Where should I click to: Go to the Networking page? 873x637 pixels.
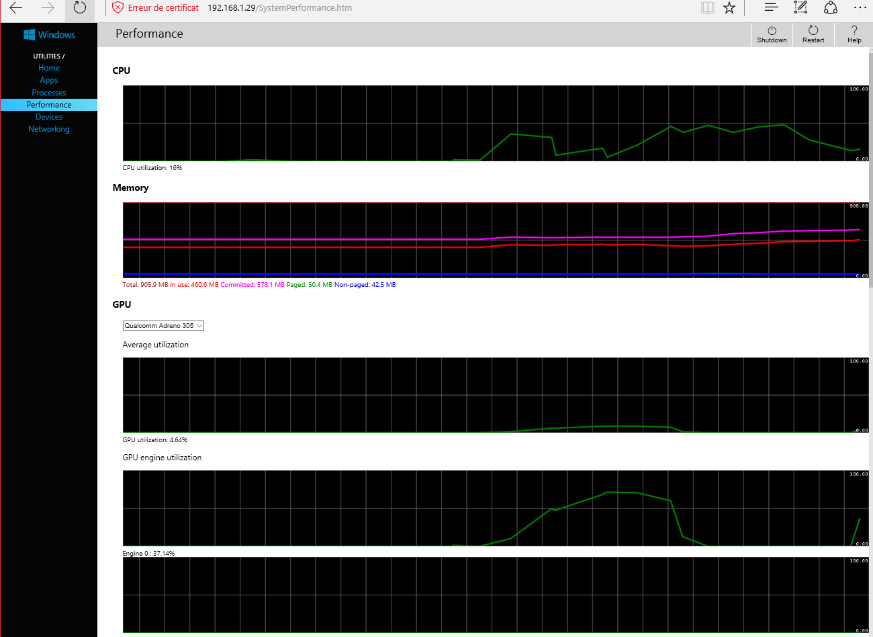point(49,129)
